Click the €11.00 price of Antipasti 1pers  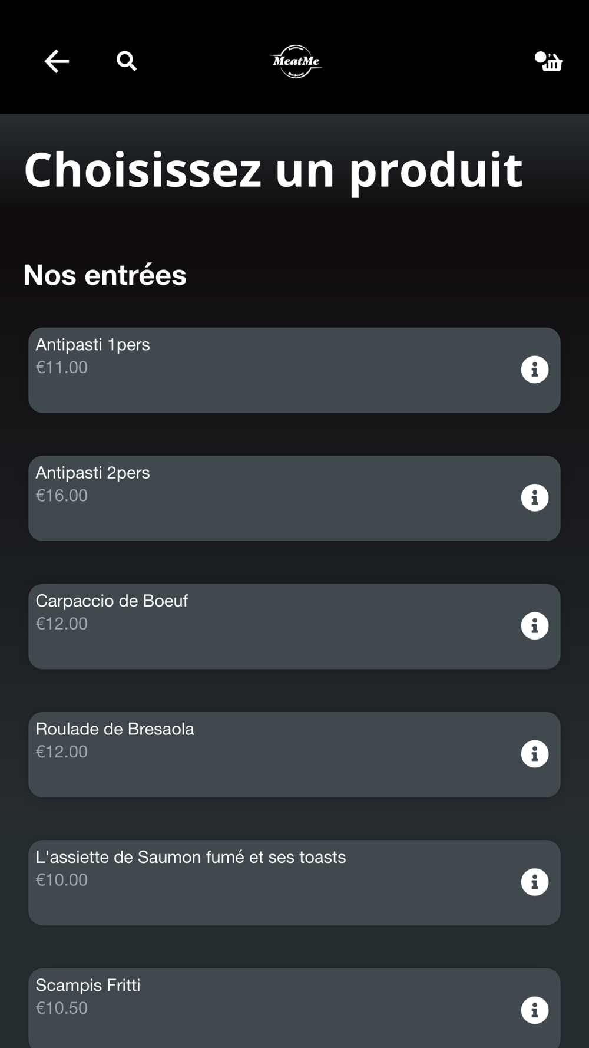(x=62, y=367)
